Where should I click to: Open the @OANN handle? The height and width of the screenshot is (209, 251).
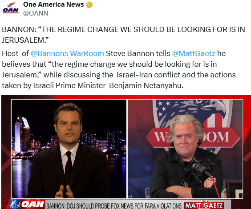[36, 13]
